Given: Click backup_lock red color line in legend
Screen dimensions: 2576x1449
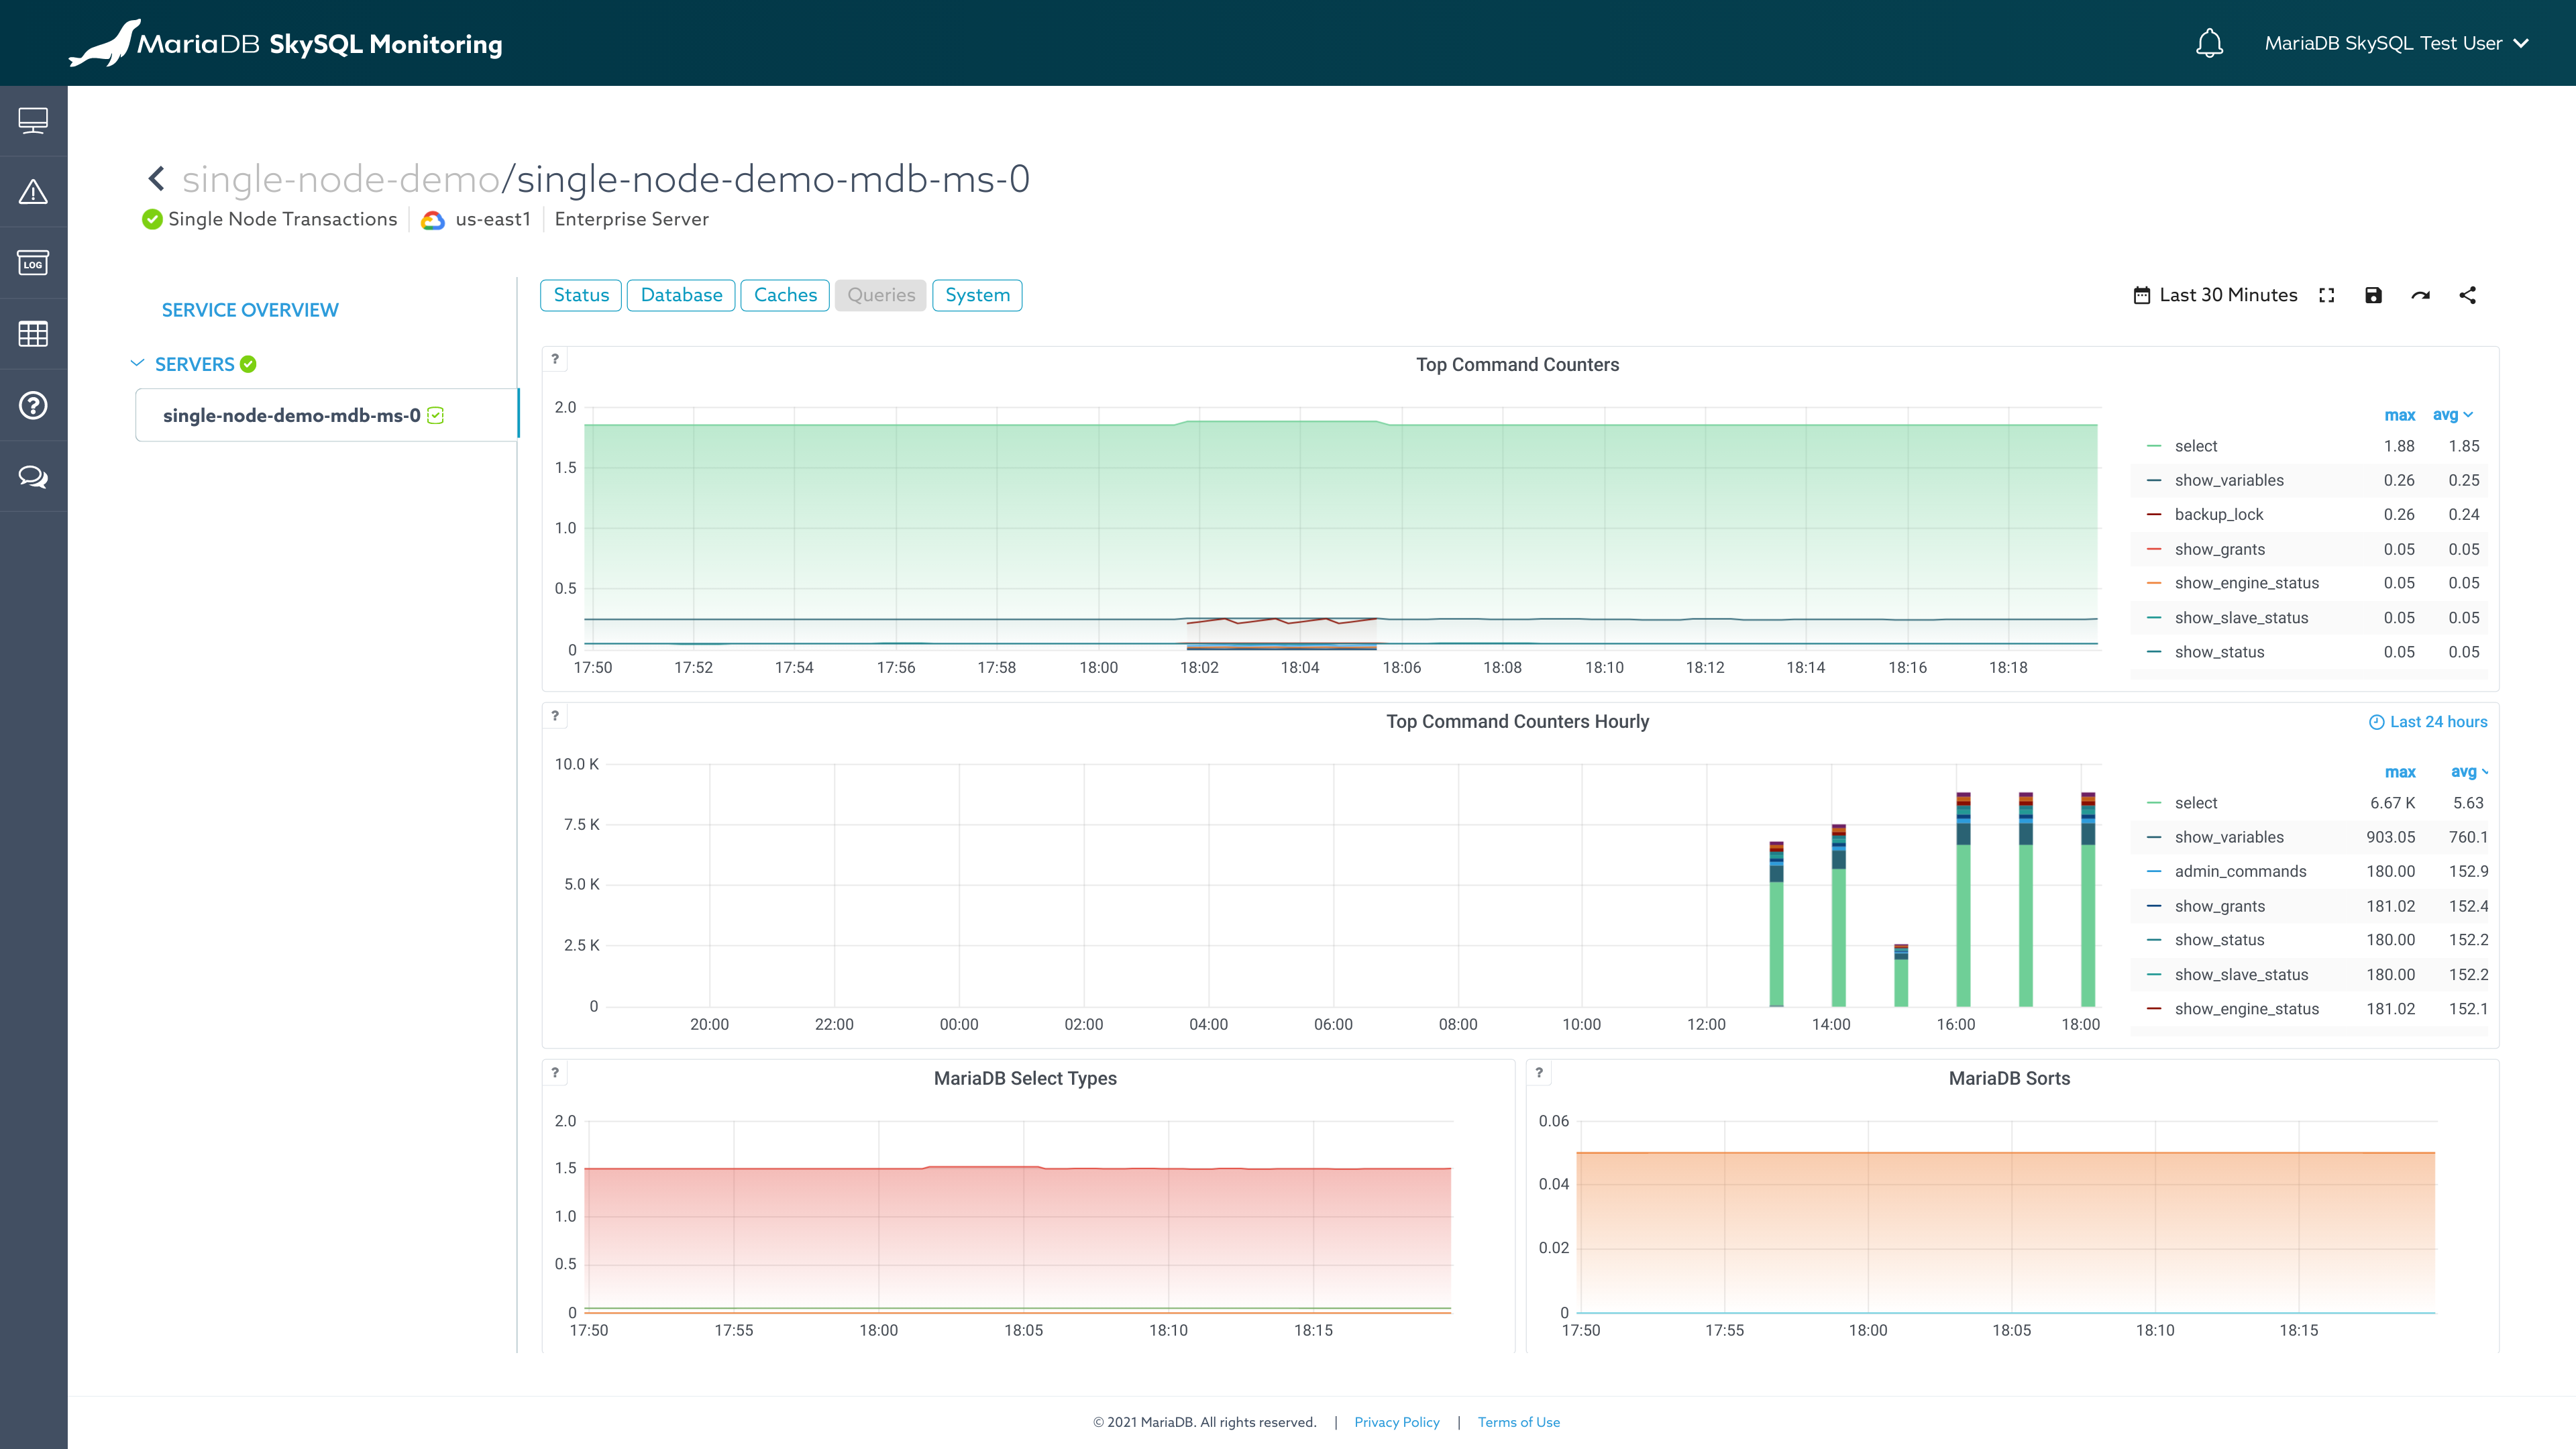Looking at the screenshot, I should tap(2154, 514).
